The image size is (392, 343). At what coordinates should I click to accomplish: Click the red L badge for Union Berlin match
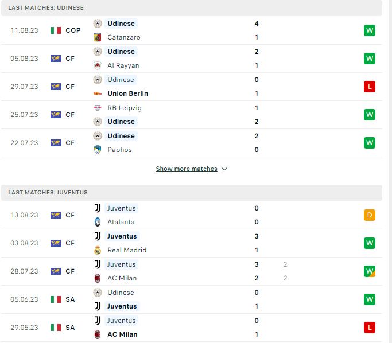[x=370, y=87]
